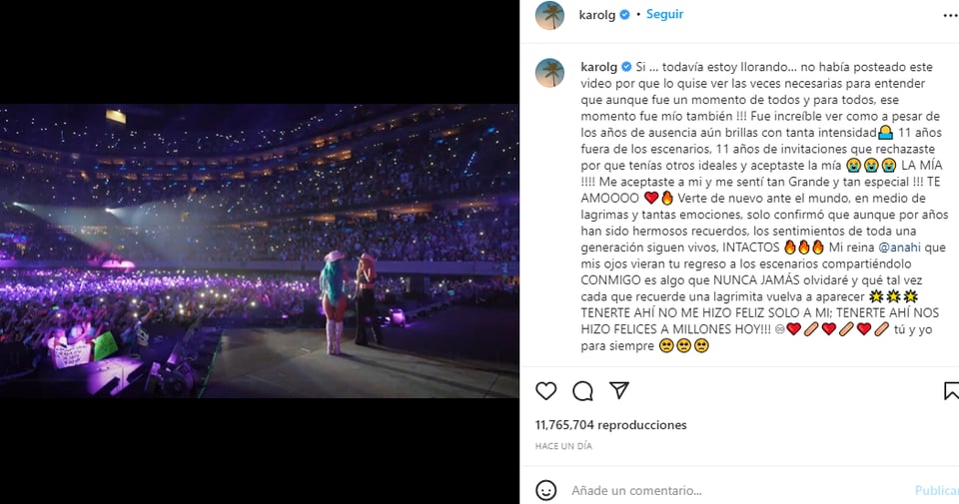
Task: View the 11,765,704 reproducciones count
Action: [x=610, y=424]
